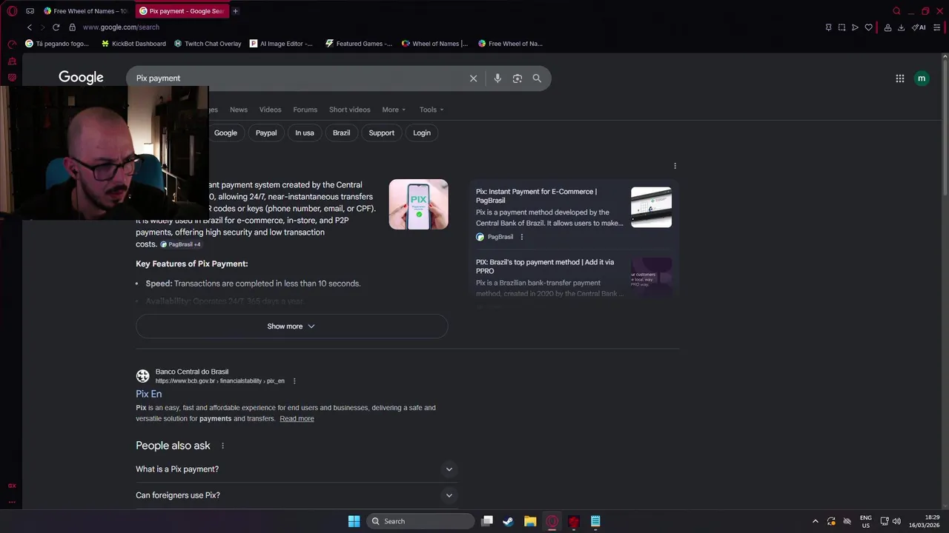
Task: Switch to Forums results tab
Action: click(305, 110)
